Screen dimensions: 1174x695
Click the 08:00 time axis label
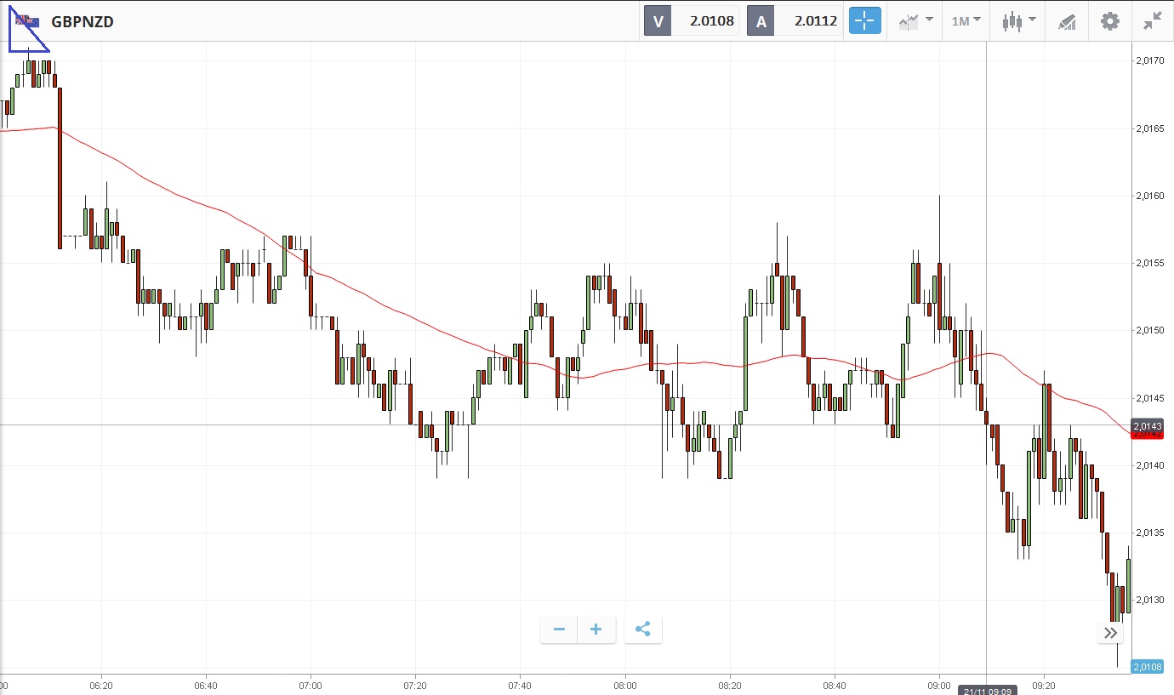click(x=624, y=685)
